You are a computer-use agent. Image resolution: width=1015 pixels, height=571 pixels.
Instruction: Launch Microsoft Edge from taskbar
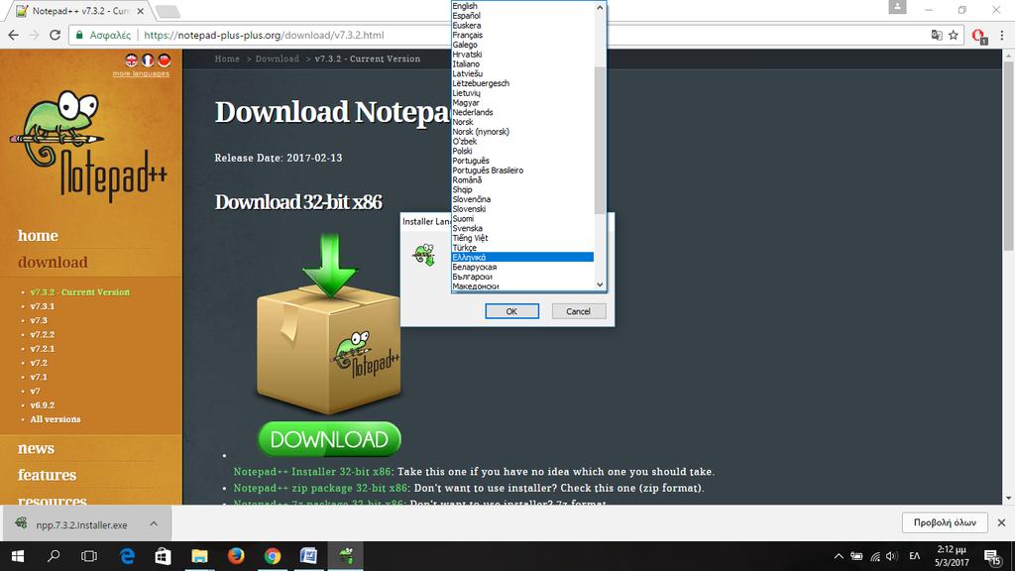click(x=127, y=556)
